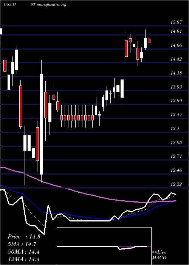Click the 12.22 price axis label
Image resolution: width=189 pixels, height=265 pixels.
[176, 184]
